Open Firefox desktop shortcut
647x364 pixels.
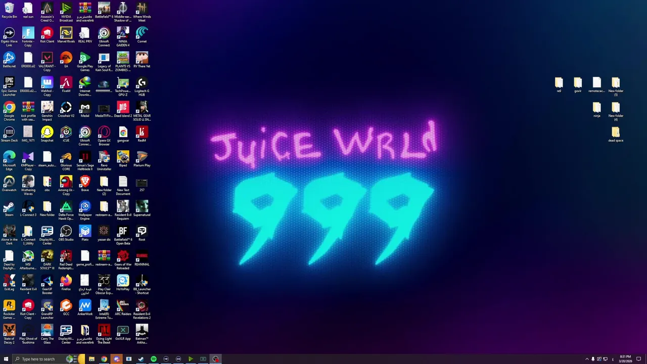point(66,283)
